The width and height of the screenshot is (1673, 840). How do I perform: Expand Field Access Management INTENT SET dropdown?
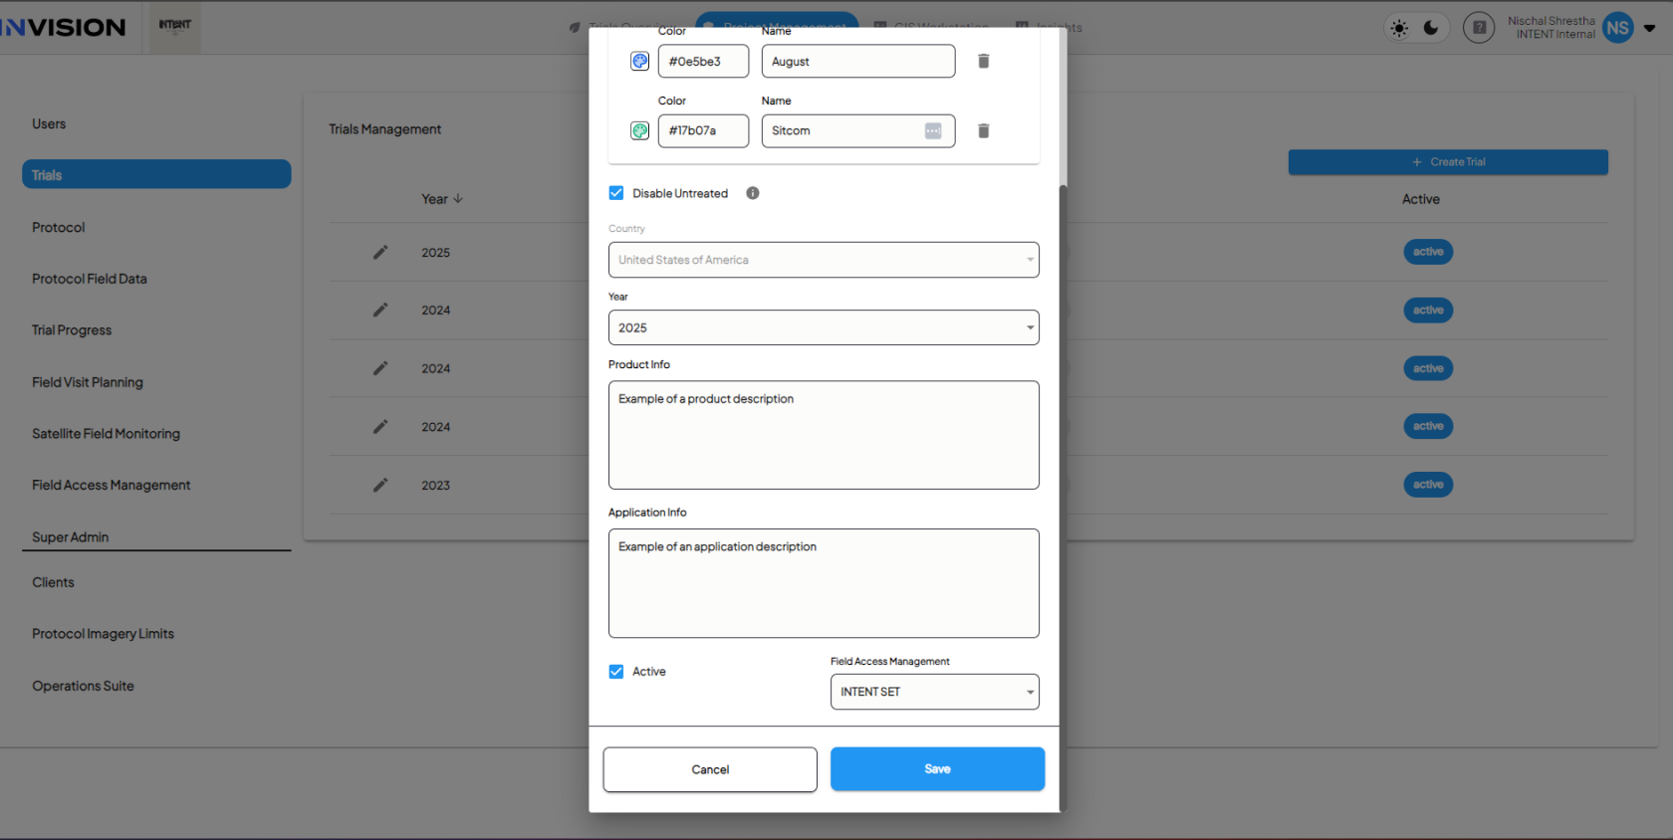coord(934,692)
